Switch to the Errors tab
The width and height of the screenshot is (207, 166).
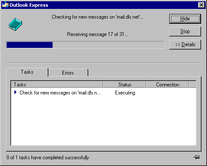(68, 73)
